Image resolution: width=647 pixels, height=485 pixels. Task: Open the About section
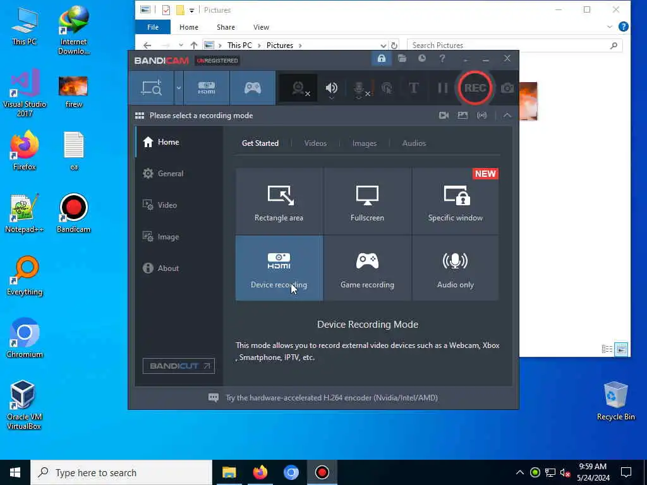pos(179,268)
